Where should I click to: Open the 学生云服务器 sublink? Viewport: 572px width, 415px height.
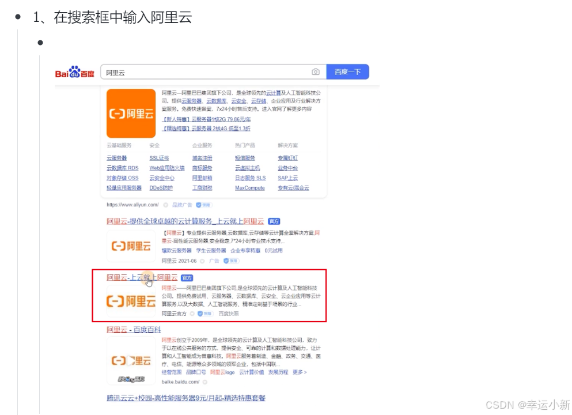[211, 250]
